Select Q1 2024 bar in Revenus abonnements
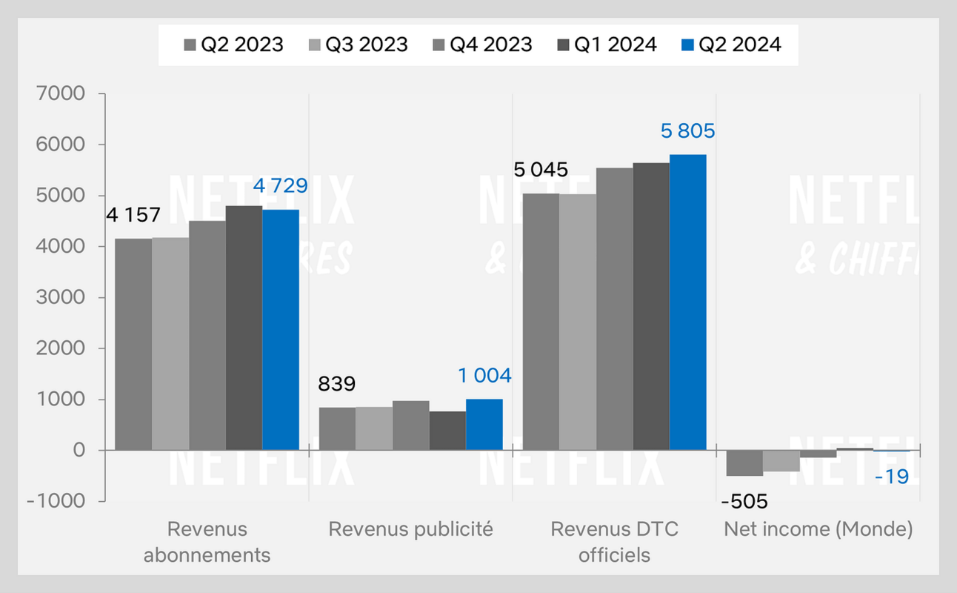This screenshot has height=593, width=957. click(244, 328)
